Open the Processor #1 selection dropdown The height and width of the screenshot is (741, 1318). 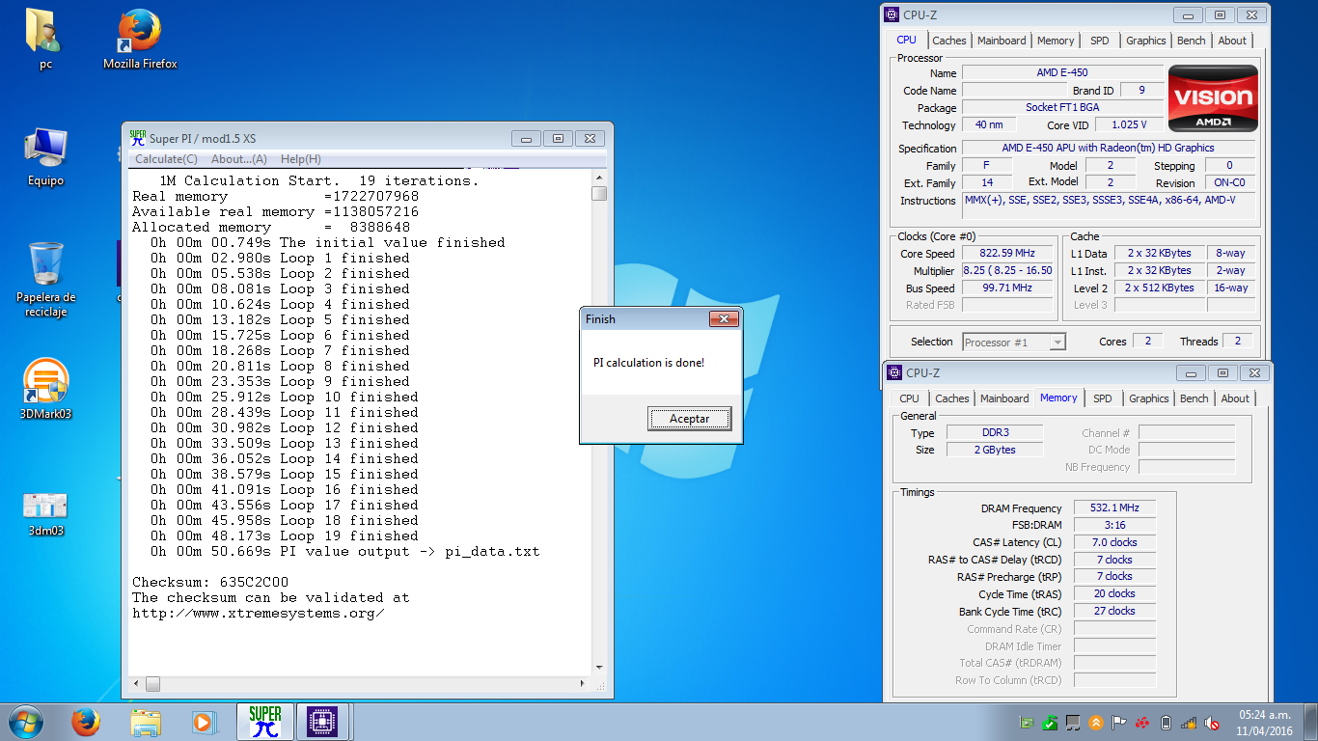[1014, 342]
